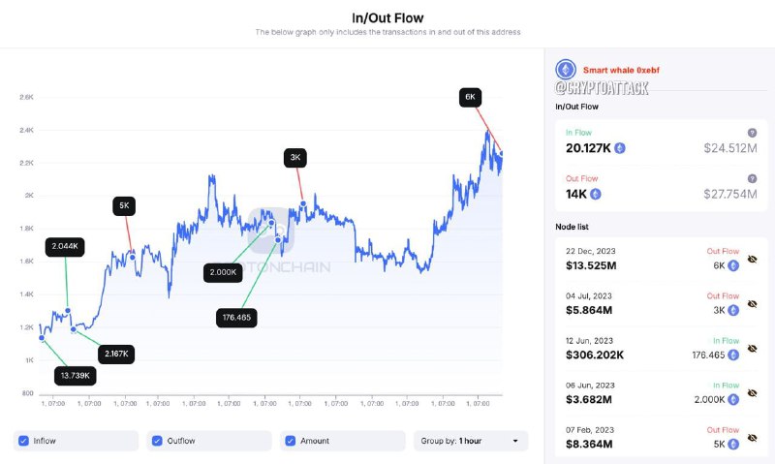Click the Smart whale 0xebf link
Image resolution: width=775 pixels, height=464 pixels.
[x=621, y=70]
